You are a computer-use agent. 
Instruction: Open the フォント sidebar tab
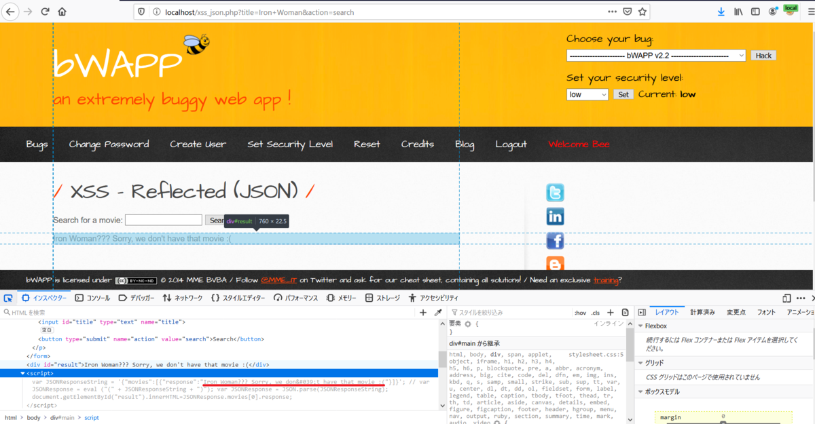766,312
